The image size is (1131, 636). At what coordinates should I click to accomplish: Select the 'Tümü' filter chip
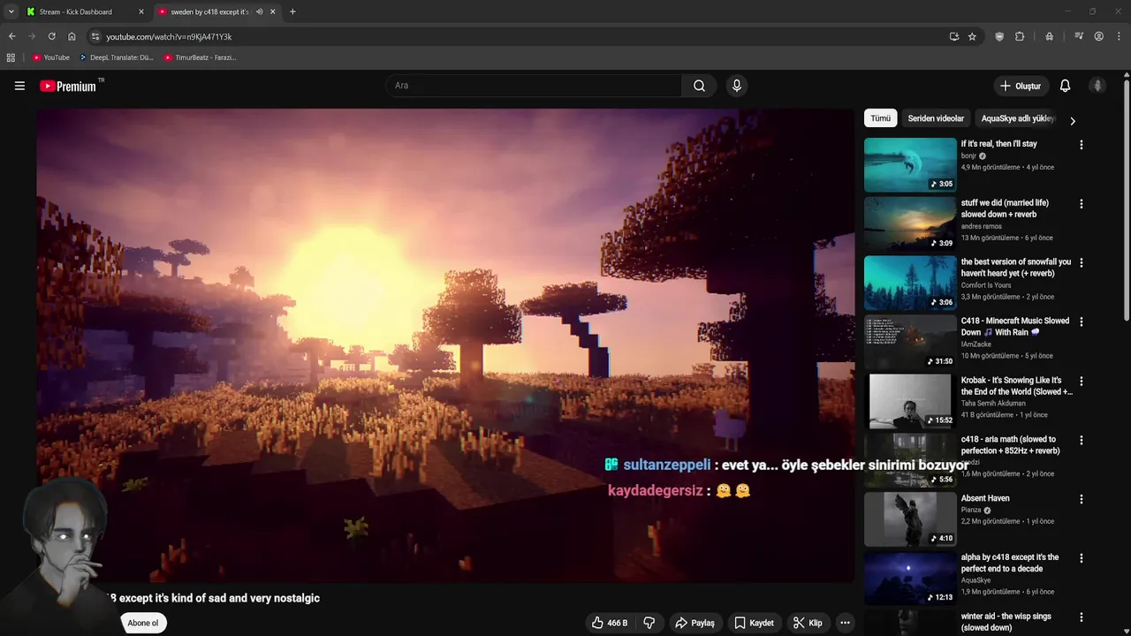[881, 118]
